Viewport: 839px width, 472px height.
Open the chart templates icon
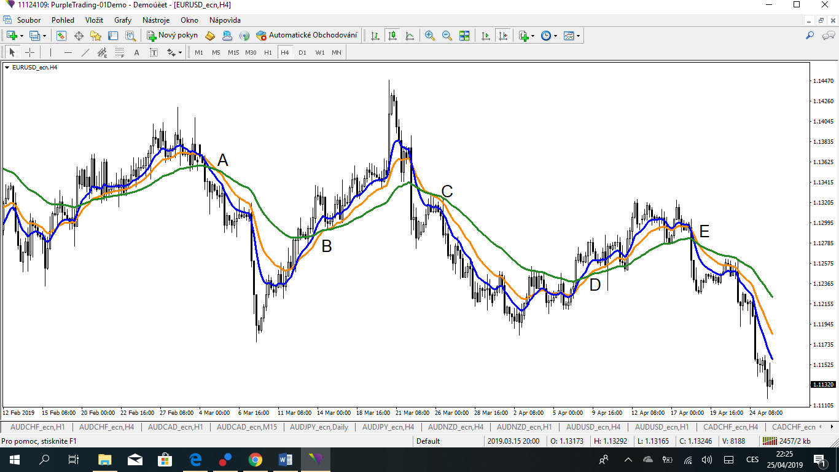569,36
